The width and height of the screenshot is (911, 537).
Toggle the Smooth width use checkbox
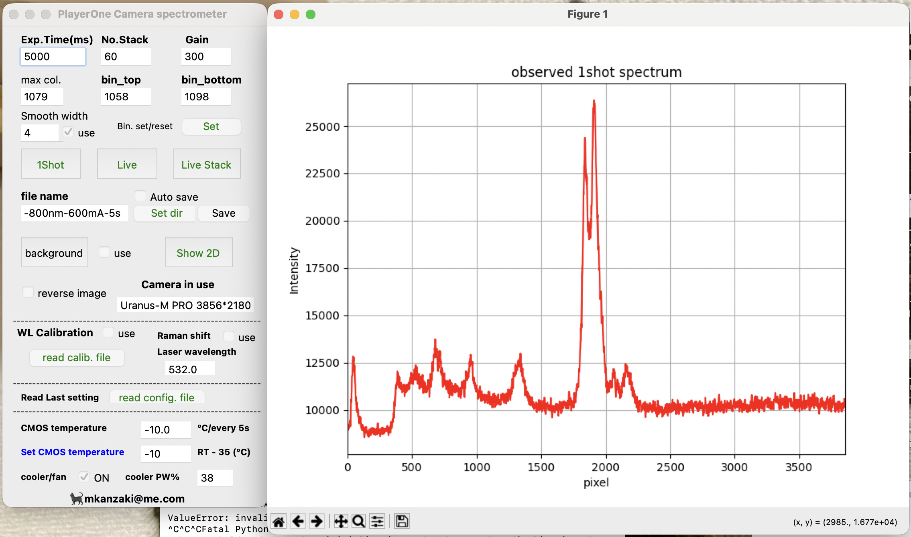(x=68, y=132)
